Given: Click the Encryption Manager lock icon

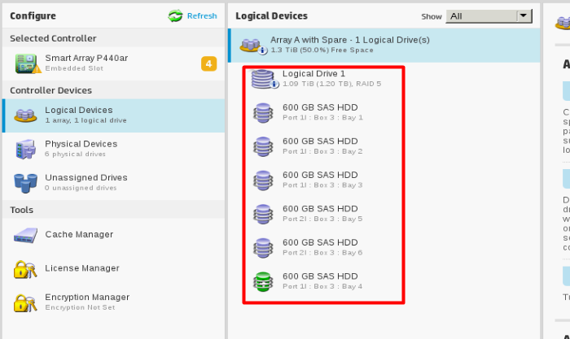Looking at the screenshot, I should pyautogui.click(x=25, y=302).
